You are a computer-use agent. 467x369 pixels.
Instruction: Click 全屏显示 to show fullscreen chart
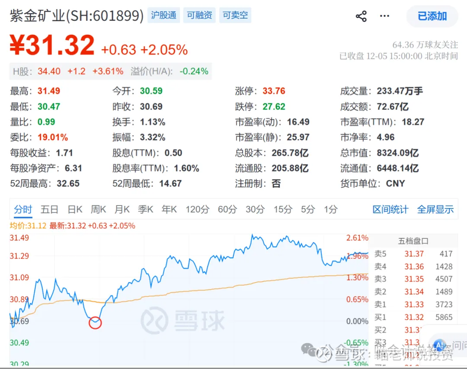[435, 210]
